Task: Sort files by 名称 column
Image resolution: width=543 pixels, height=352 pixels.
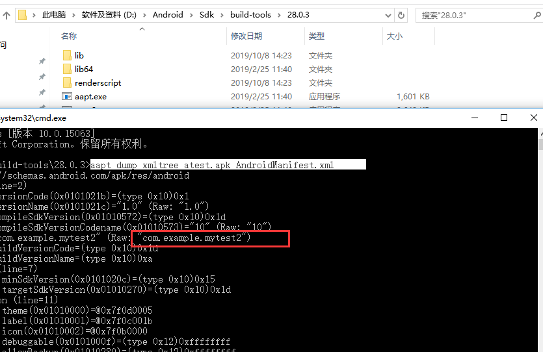Action: point(69,36)
